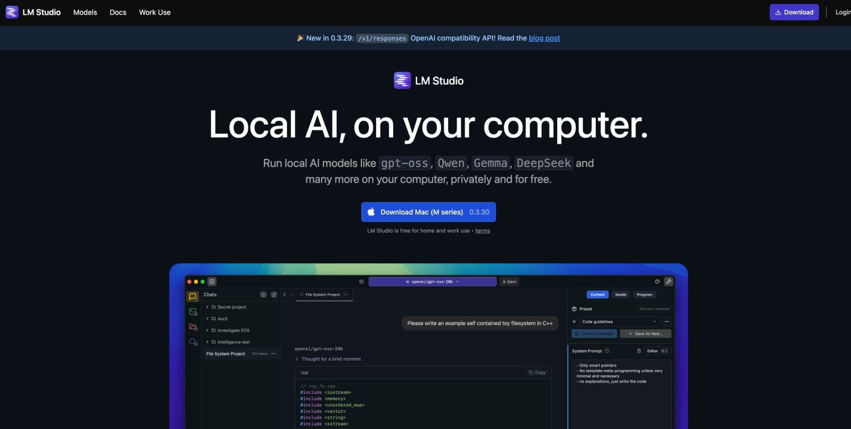Toggle the sidebar panel icon in title bar
The width and height of the screenshot is (851, 429).
(x=212, y=281)
